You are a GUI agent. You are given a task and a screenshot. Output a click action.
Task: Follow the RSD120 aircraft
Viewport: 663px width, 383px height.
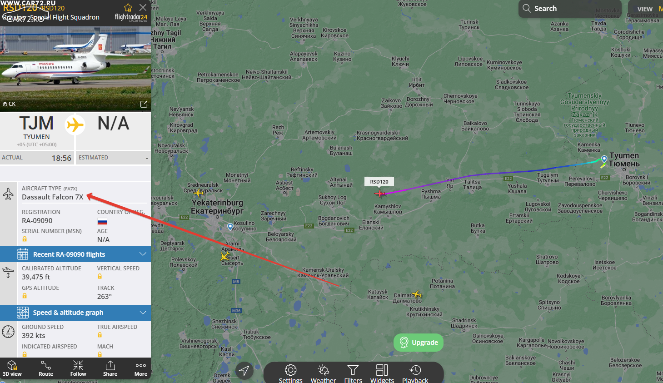coord(78,368)
